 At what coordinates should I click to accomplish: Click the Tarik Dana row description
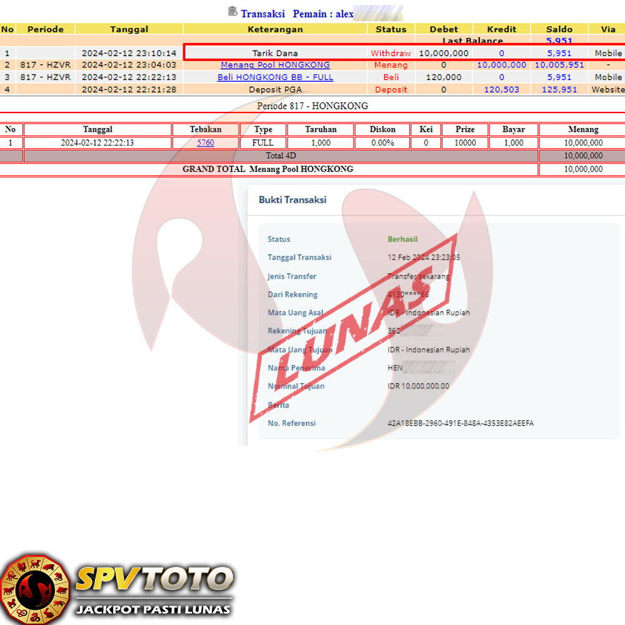(x=275, y=53)
